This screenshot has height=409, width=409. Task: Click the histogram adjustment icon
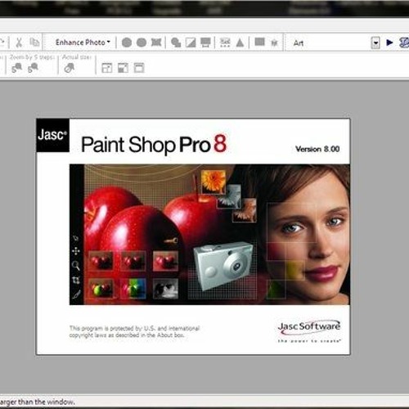point(225,43)
